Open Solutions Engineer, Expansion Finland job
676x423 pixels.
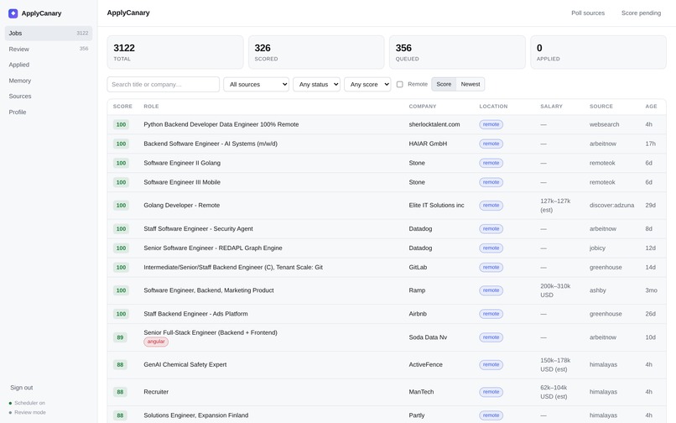pyautogui.click(x=195, y=415)
